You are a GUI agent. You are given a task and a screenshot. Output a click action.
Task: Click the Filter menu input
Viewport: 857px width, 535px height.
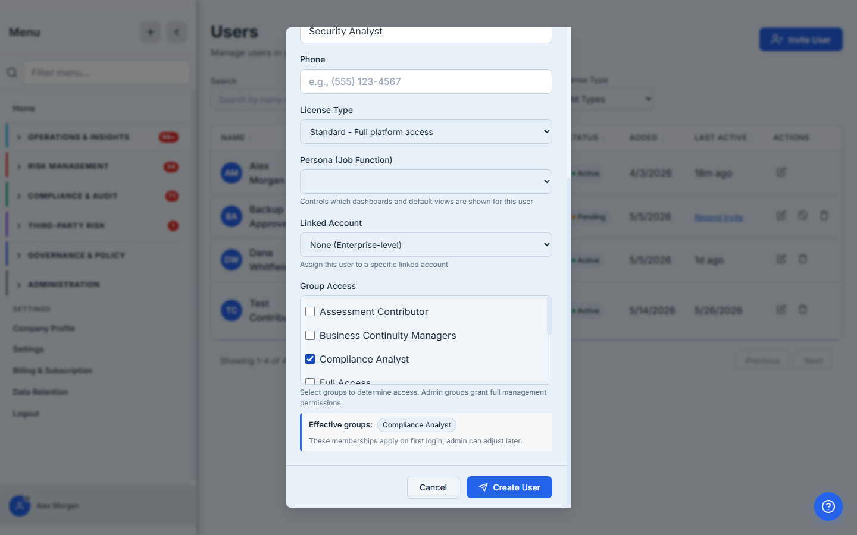(x=107, y=73)
